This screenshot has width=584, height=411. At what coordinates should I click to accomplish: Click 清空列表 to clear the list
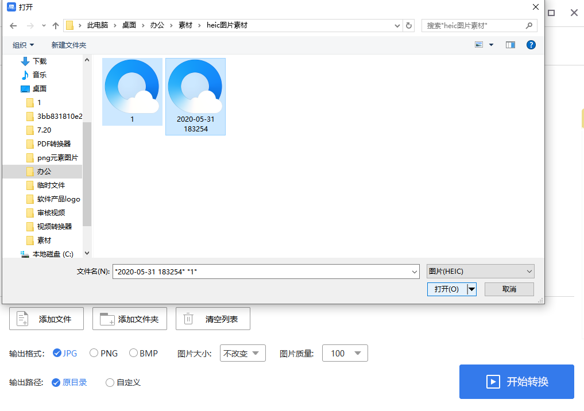[x=213, y=319]
